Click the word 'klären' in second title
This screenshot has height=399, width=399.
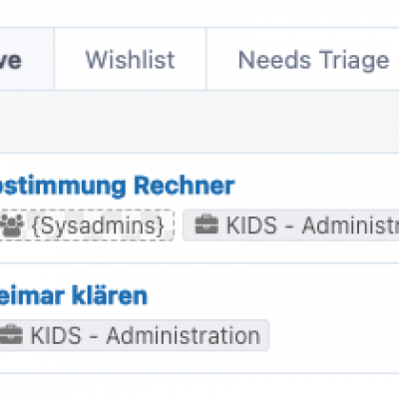(110, 296)
